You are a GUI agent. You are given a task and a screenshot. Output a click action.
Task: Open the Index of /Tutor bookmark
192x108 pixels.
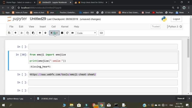click(x=20, y=13)
